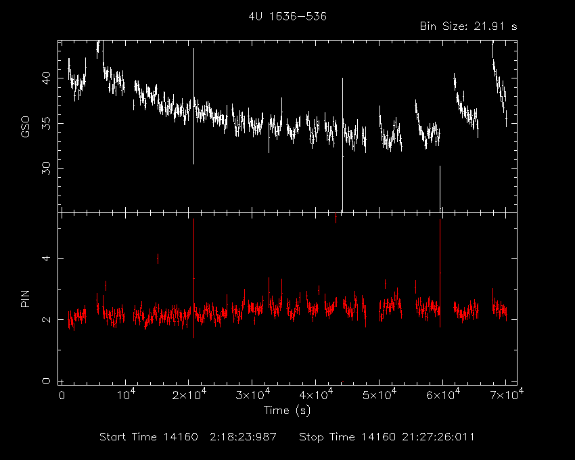Click the 'Start Time 14160 2:18:23:987' text
Screen dimensions: 575x460
pyautogui.click(x=188, y=437)
